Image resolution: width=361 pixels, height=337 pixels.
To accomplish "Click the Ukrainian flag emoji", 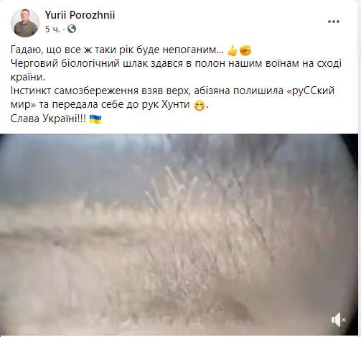I will tap(95, 119).
